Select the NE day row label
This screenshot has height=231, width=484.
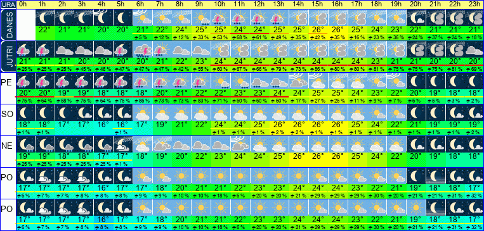8,146
